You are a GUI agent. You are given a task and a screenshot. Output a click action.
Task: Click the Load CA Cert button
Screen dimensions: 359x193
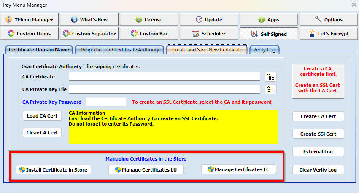coord(42,116)
